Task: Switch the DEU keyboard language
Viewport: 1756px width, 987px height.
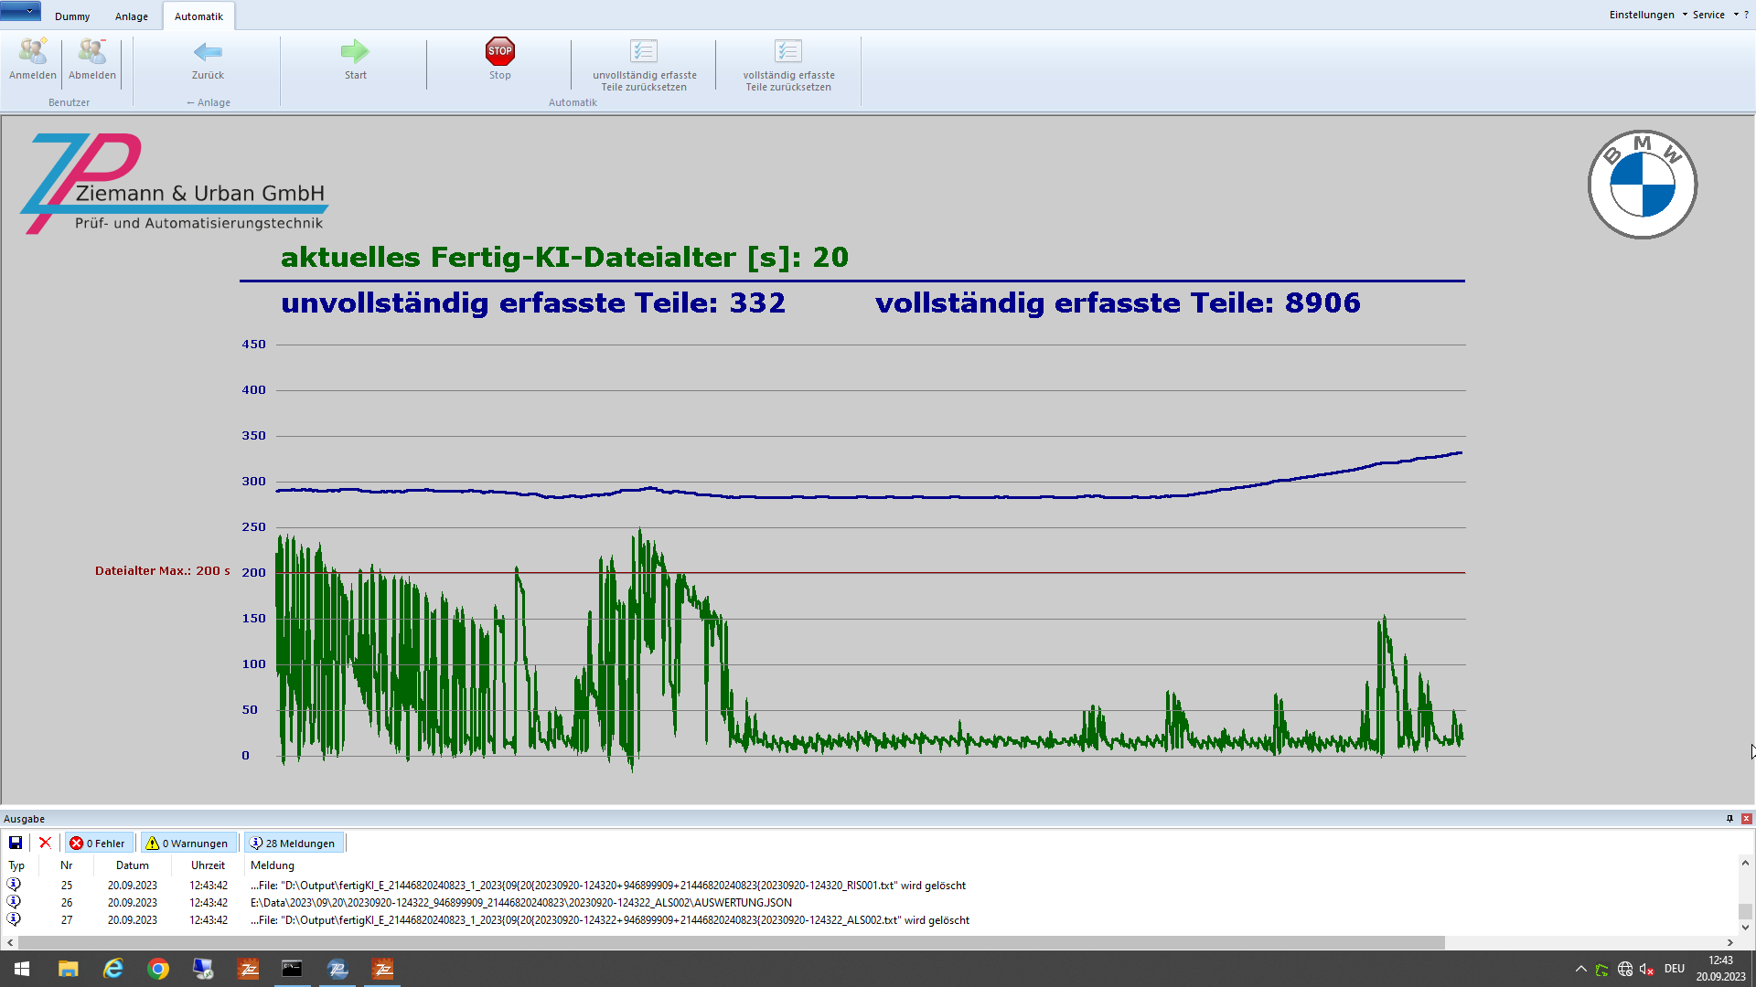Action: (1675, 969)
